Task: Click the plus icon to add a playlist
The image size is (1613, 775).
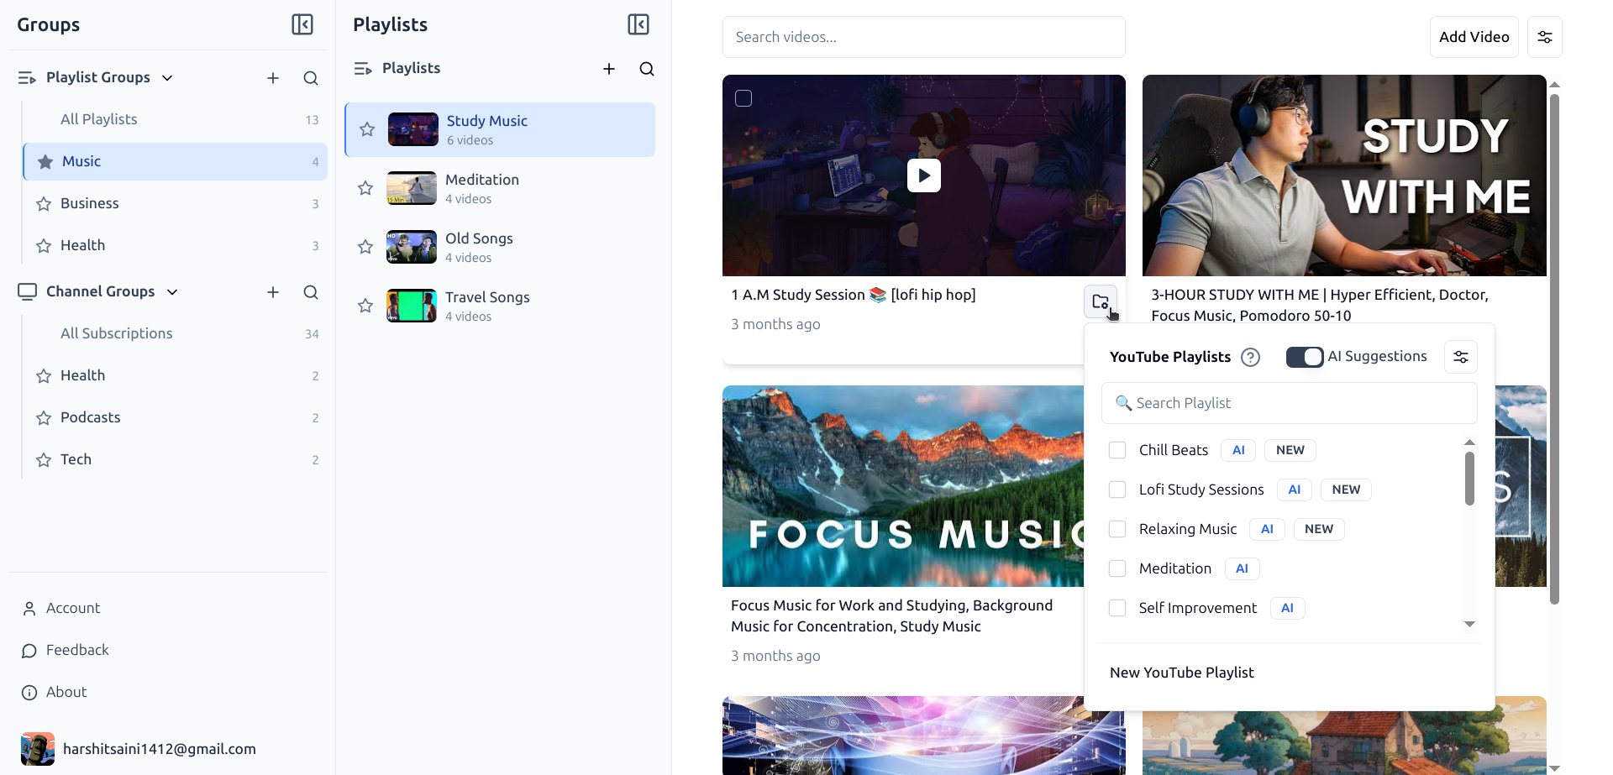Action: tap(609, 69)
